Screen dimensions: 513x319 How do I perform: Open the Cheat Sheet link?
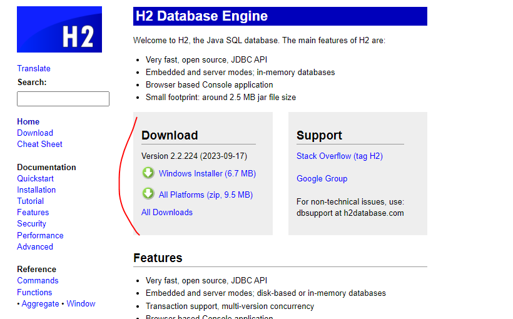(39, 144)
